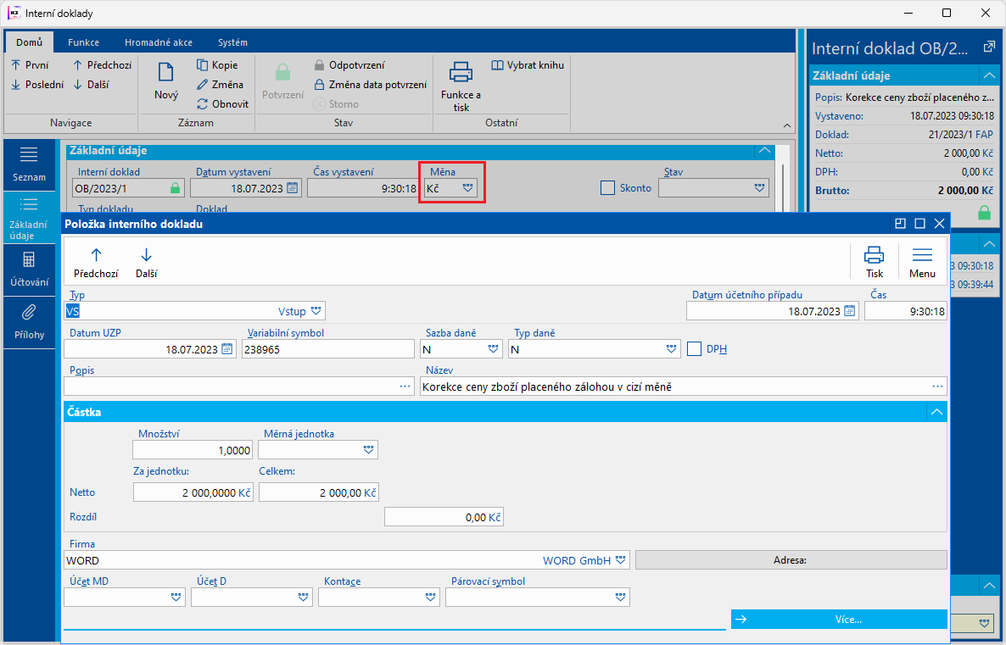Click the Rozdíl amount field

(x=444, y=517)
